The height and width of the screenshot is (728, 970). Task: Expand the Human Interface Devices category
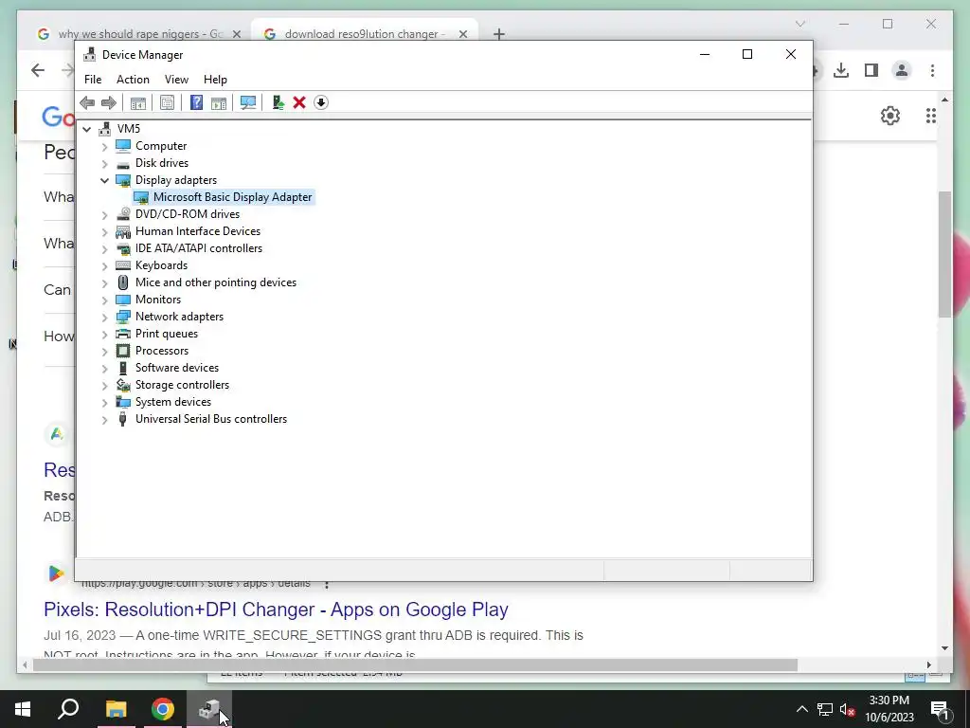tap(104, 232)
